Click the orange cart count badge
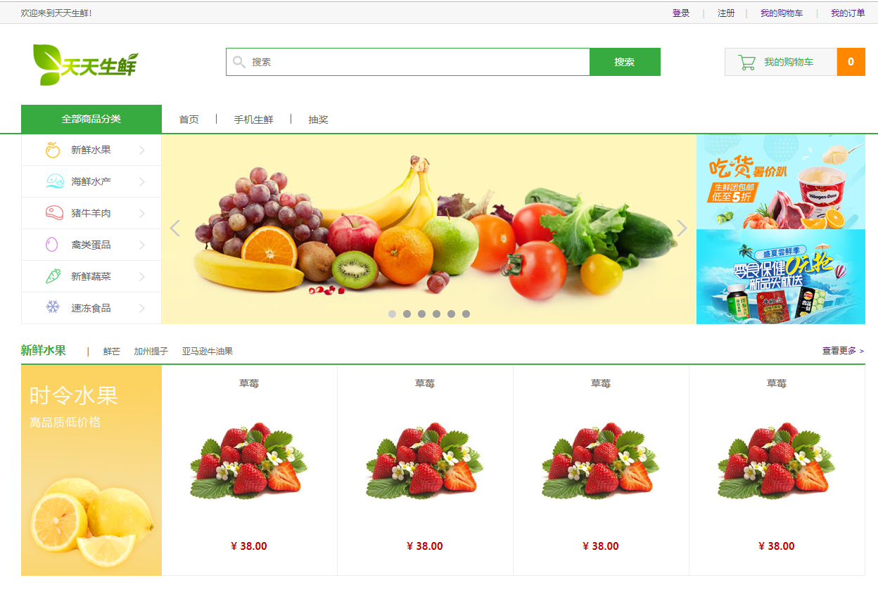Image resolution: width=878 pixels, height=592 pixels. click(851, 62)
